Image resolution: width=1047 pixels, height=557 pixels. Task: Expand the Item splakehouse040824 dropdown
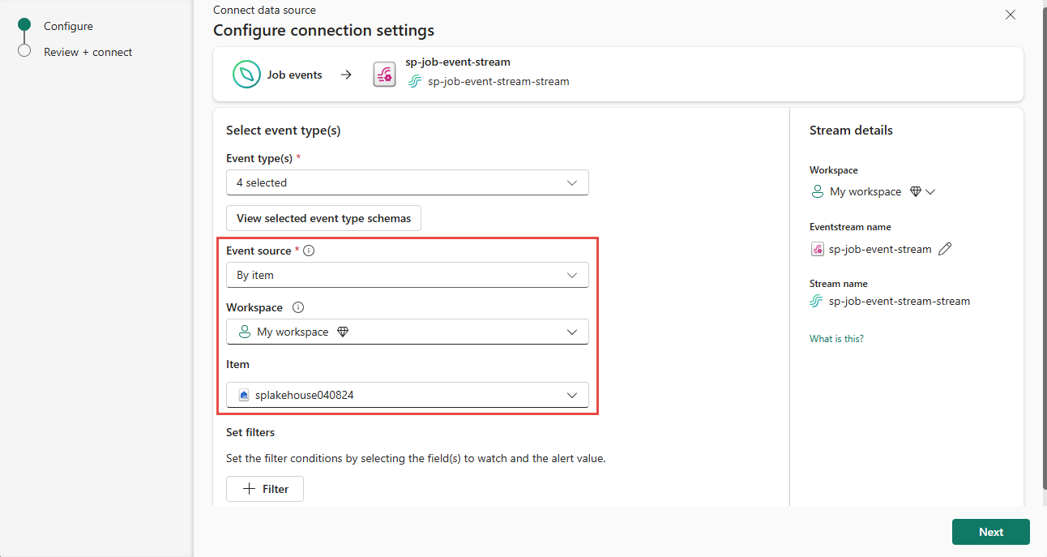click(x=408, y=395)
